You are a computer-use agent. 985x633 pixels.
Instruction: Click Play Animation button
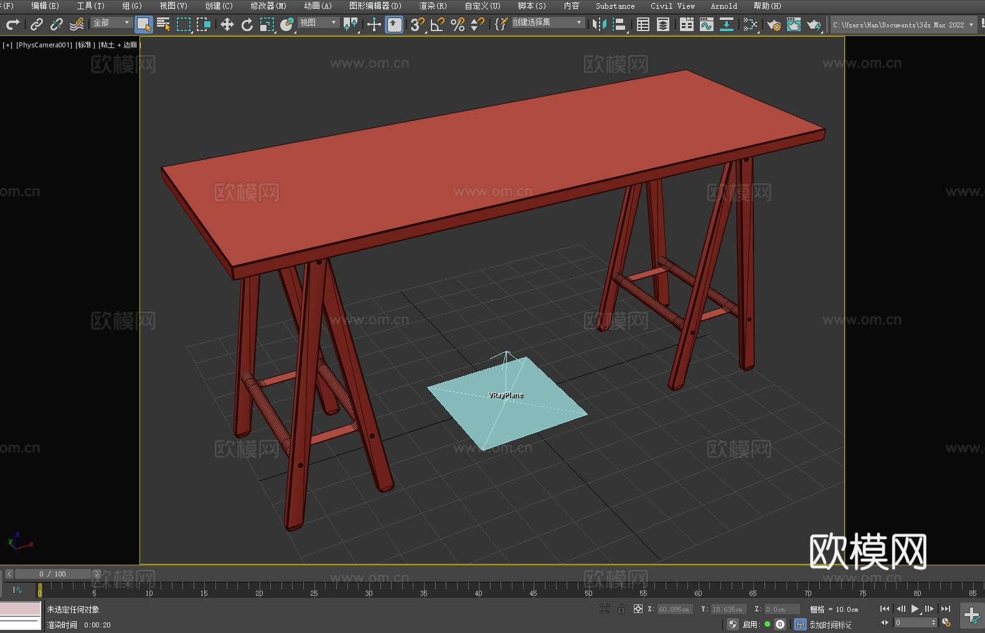[915, 609]
